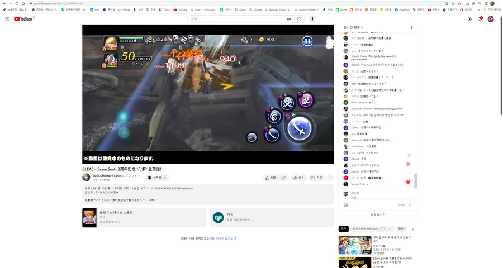Like the video with thumbs-up button
503x268 pixels.
coord(270,178)
